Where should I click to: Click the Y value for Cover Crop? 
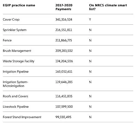[x=90, y=19]
